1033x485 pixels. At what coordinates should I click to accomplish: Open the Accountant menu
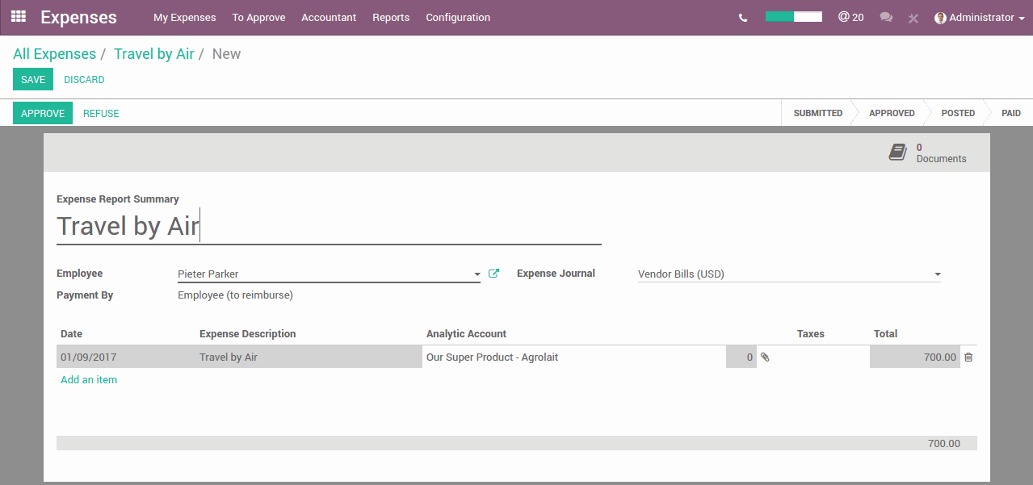click(329, 18)
